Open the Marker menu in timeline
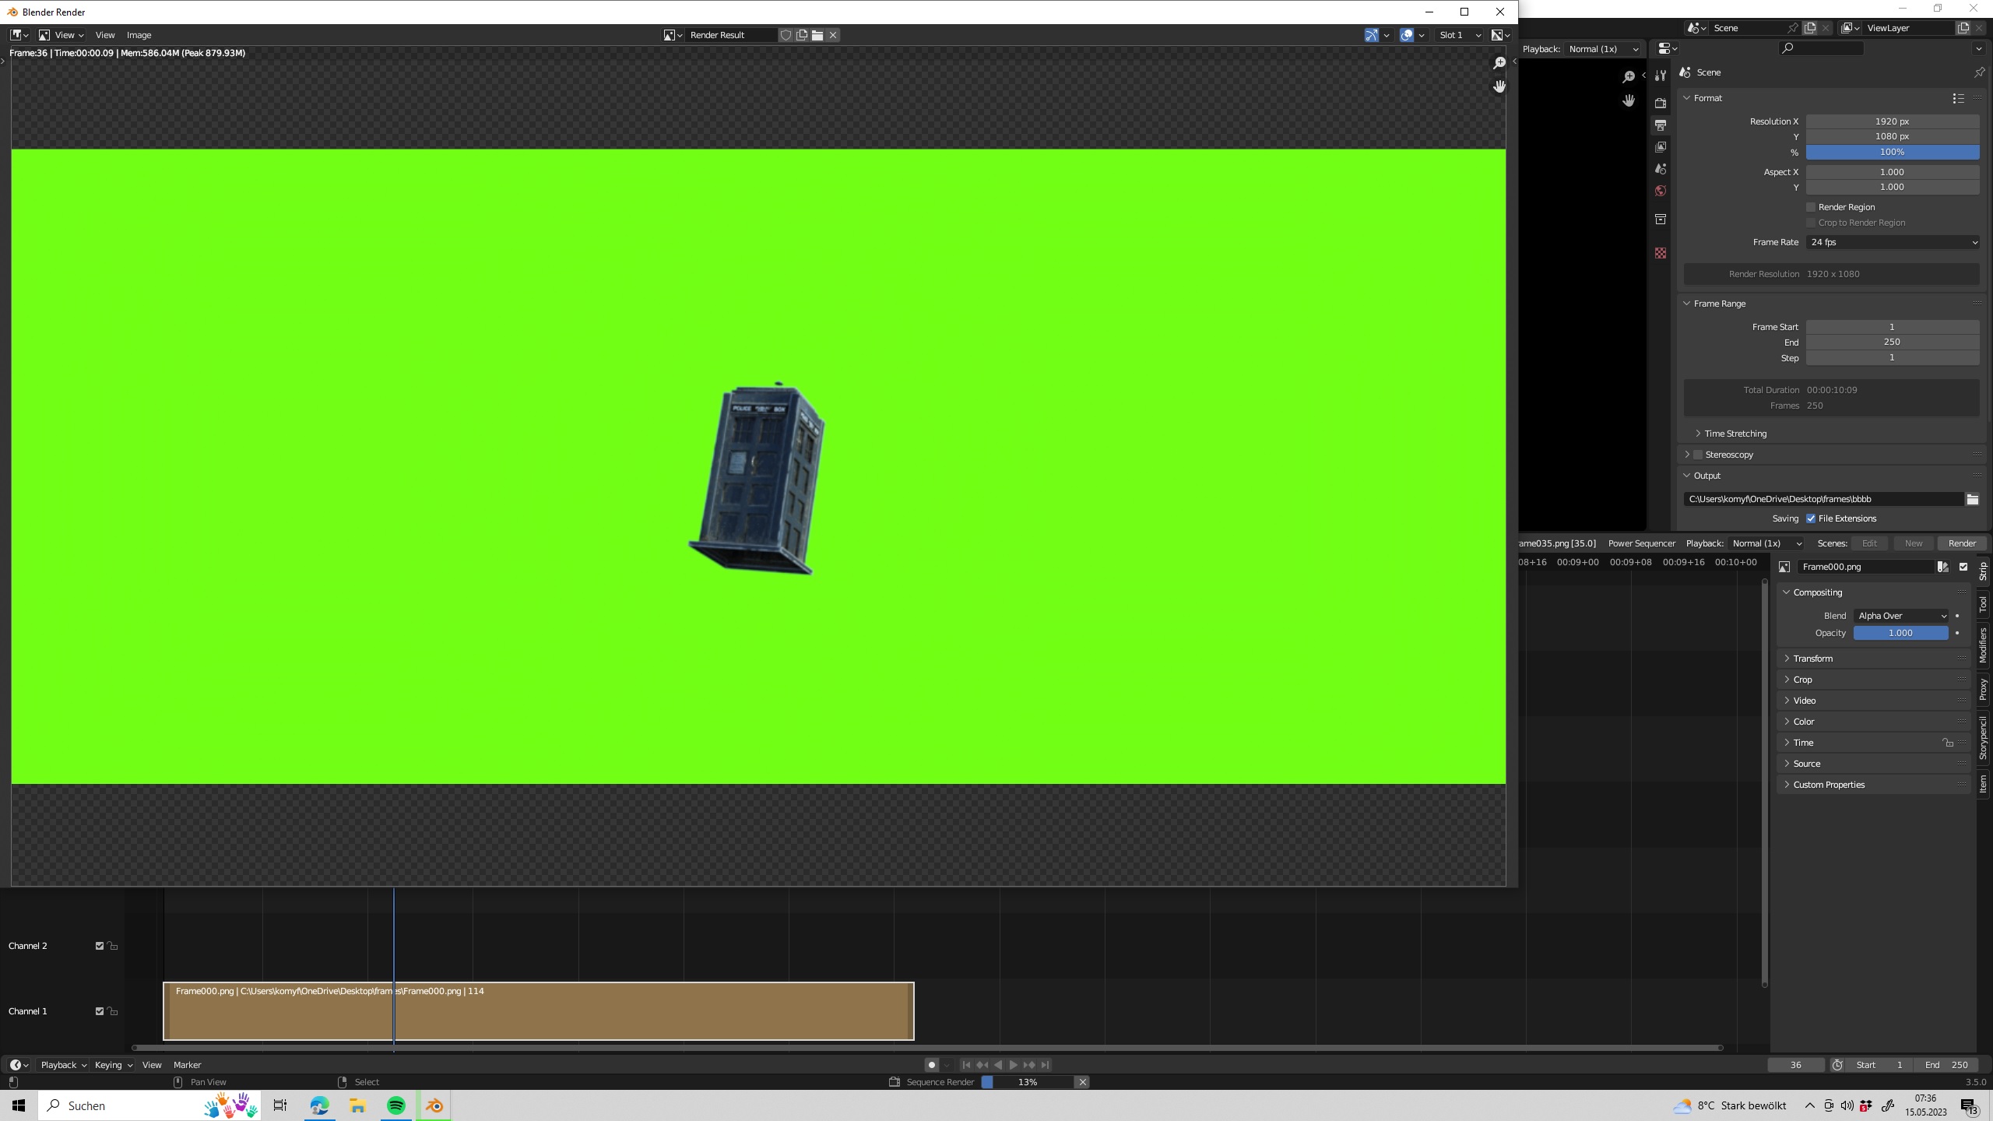The height and width of the screenshot is (1121, 1993). (x=187, y=1065)
